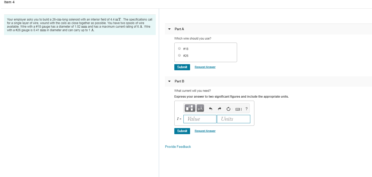The image size is (372, 177).
Task: Click the undo arrow in answer toolbar
Action: [210, 109]
